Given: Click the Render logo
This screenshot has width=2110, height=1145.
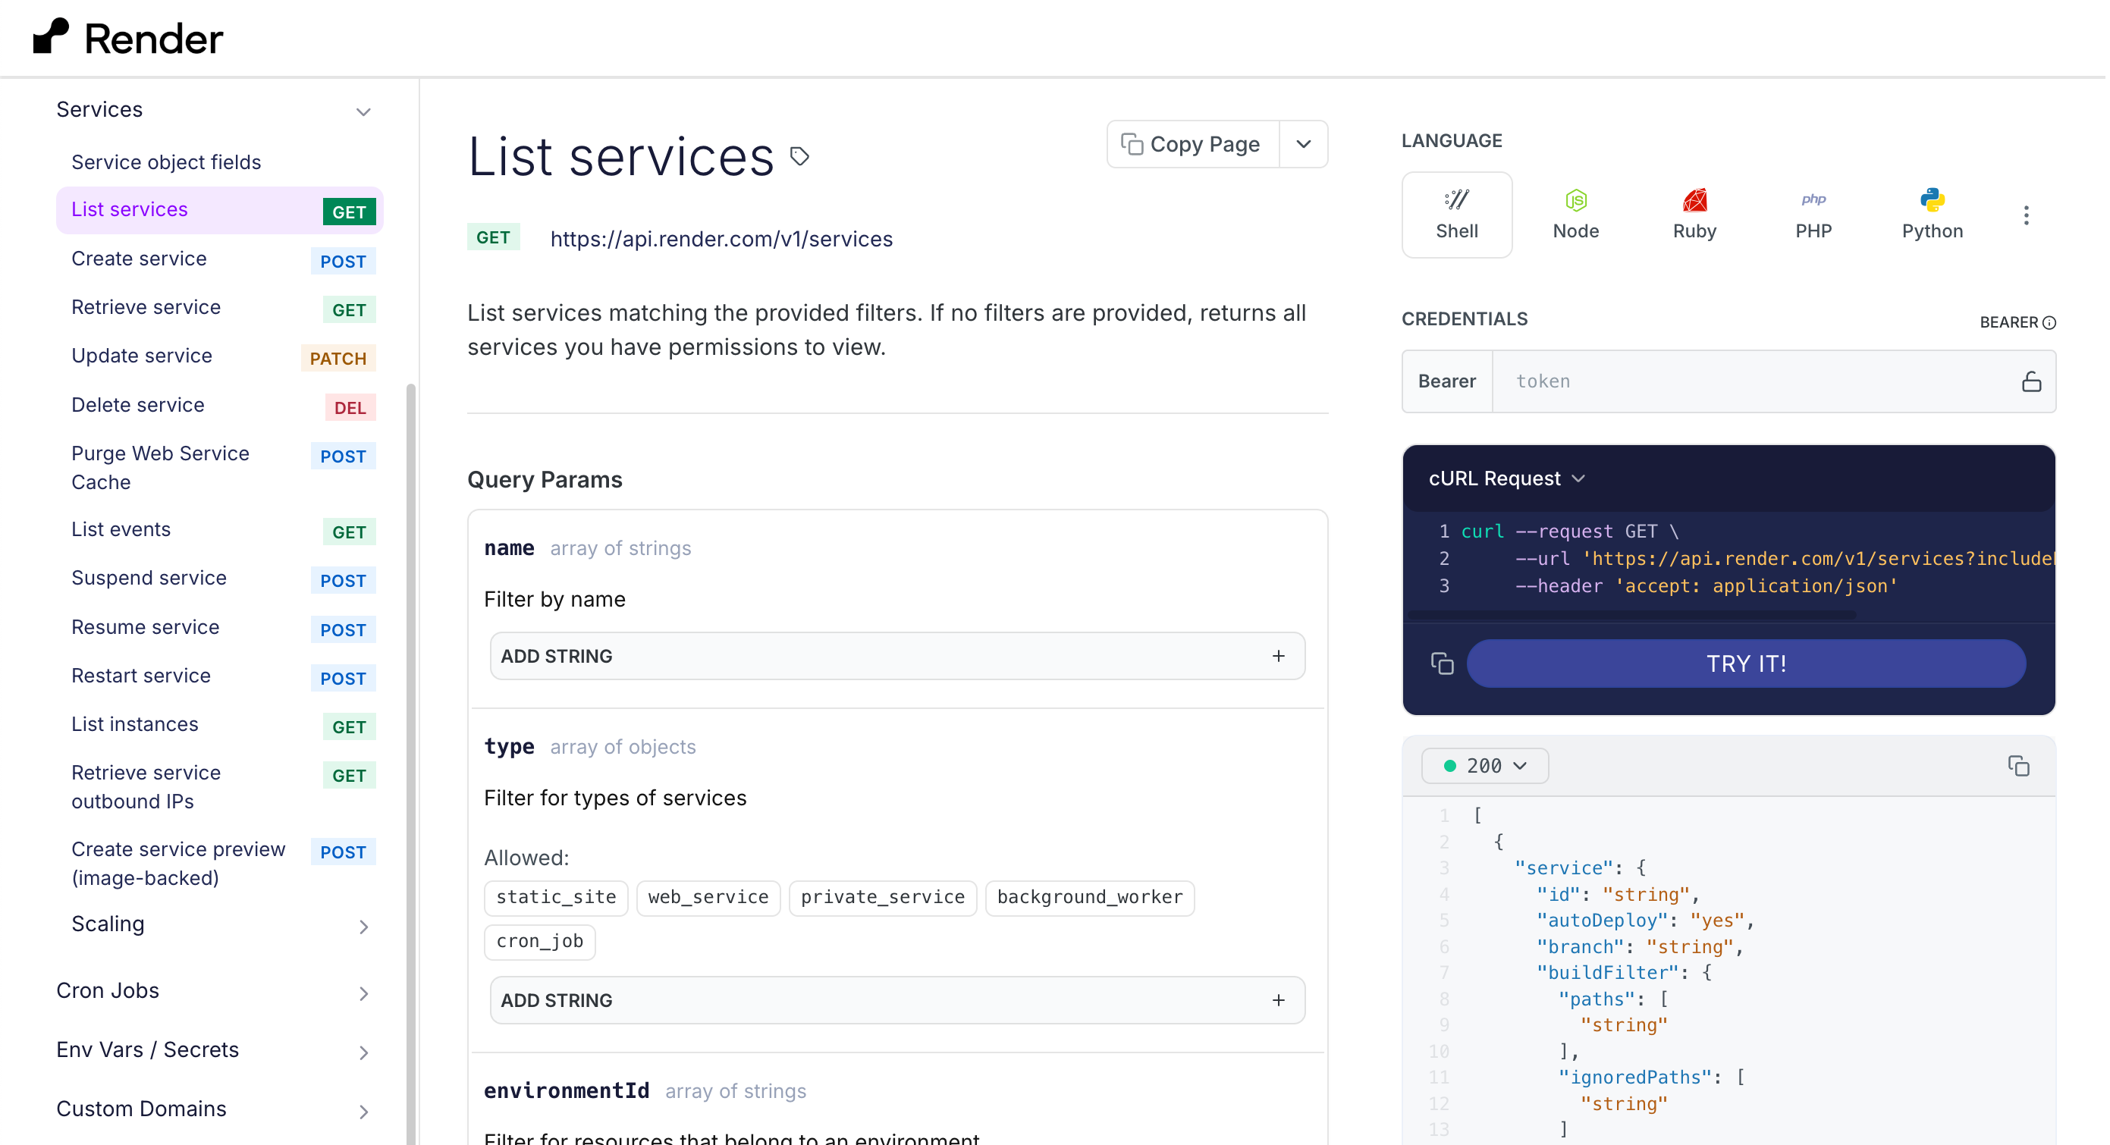Looking at the screenshot, I should [127, 38].
